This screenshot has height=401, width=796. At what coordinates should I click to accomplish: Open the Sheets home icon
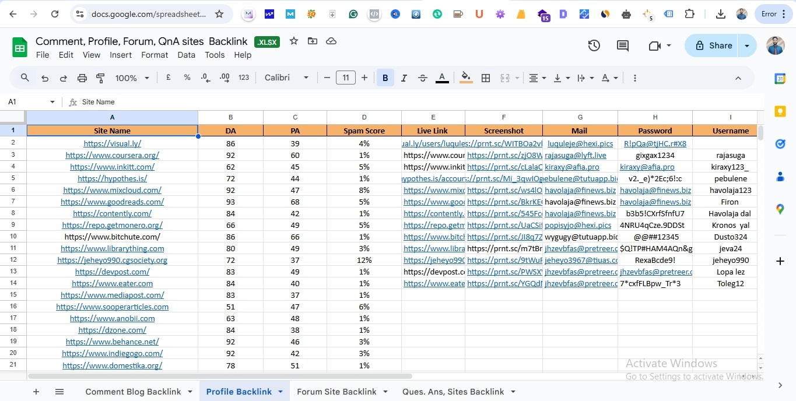coord(20,47)
